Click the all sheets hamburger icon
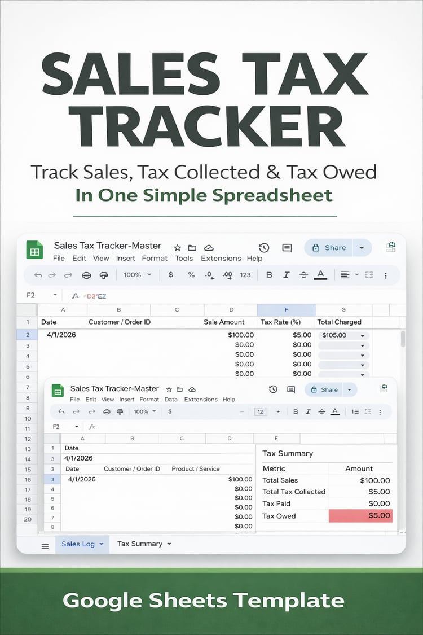The width and height of the screenshot is (423, 635). click(x=45, y=546)
